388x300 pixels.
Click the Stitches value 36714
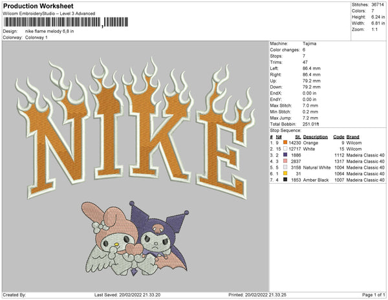(378, 5)
